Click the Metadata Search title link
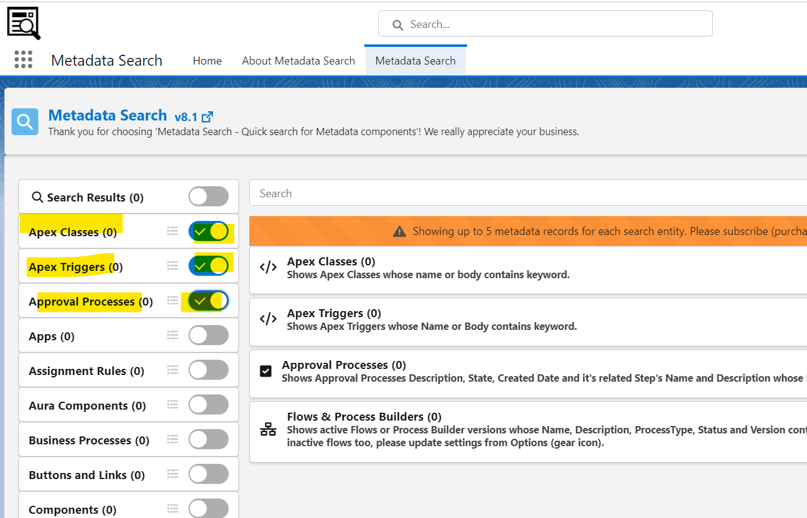Screen dimensions: 807x518 (108, 115)
